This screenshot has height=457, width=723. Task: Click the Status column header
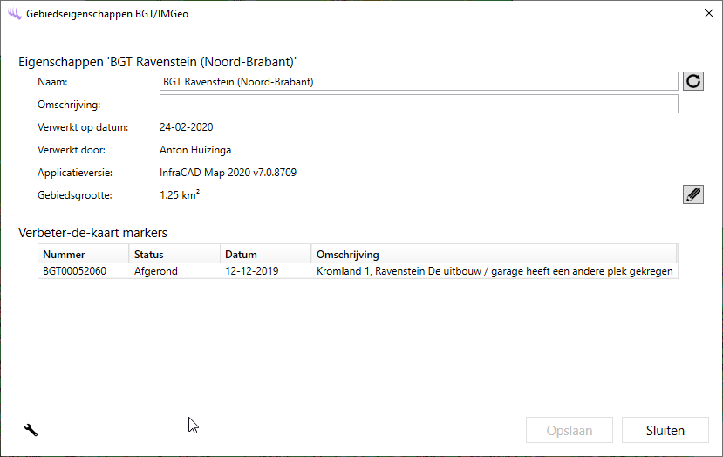(174, 255)
